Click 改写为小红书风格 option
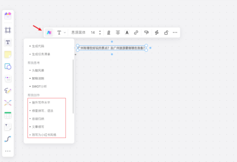This screenshot has width=237, height=162. tap(44, 134)
